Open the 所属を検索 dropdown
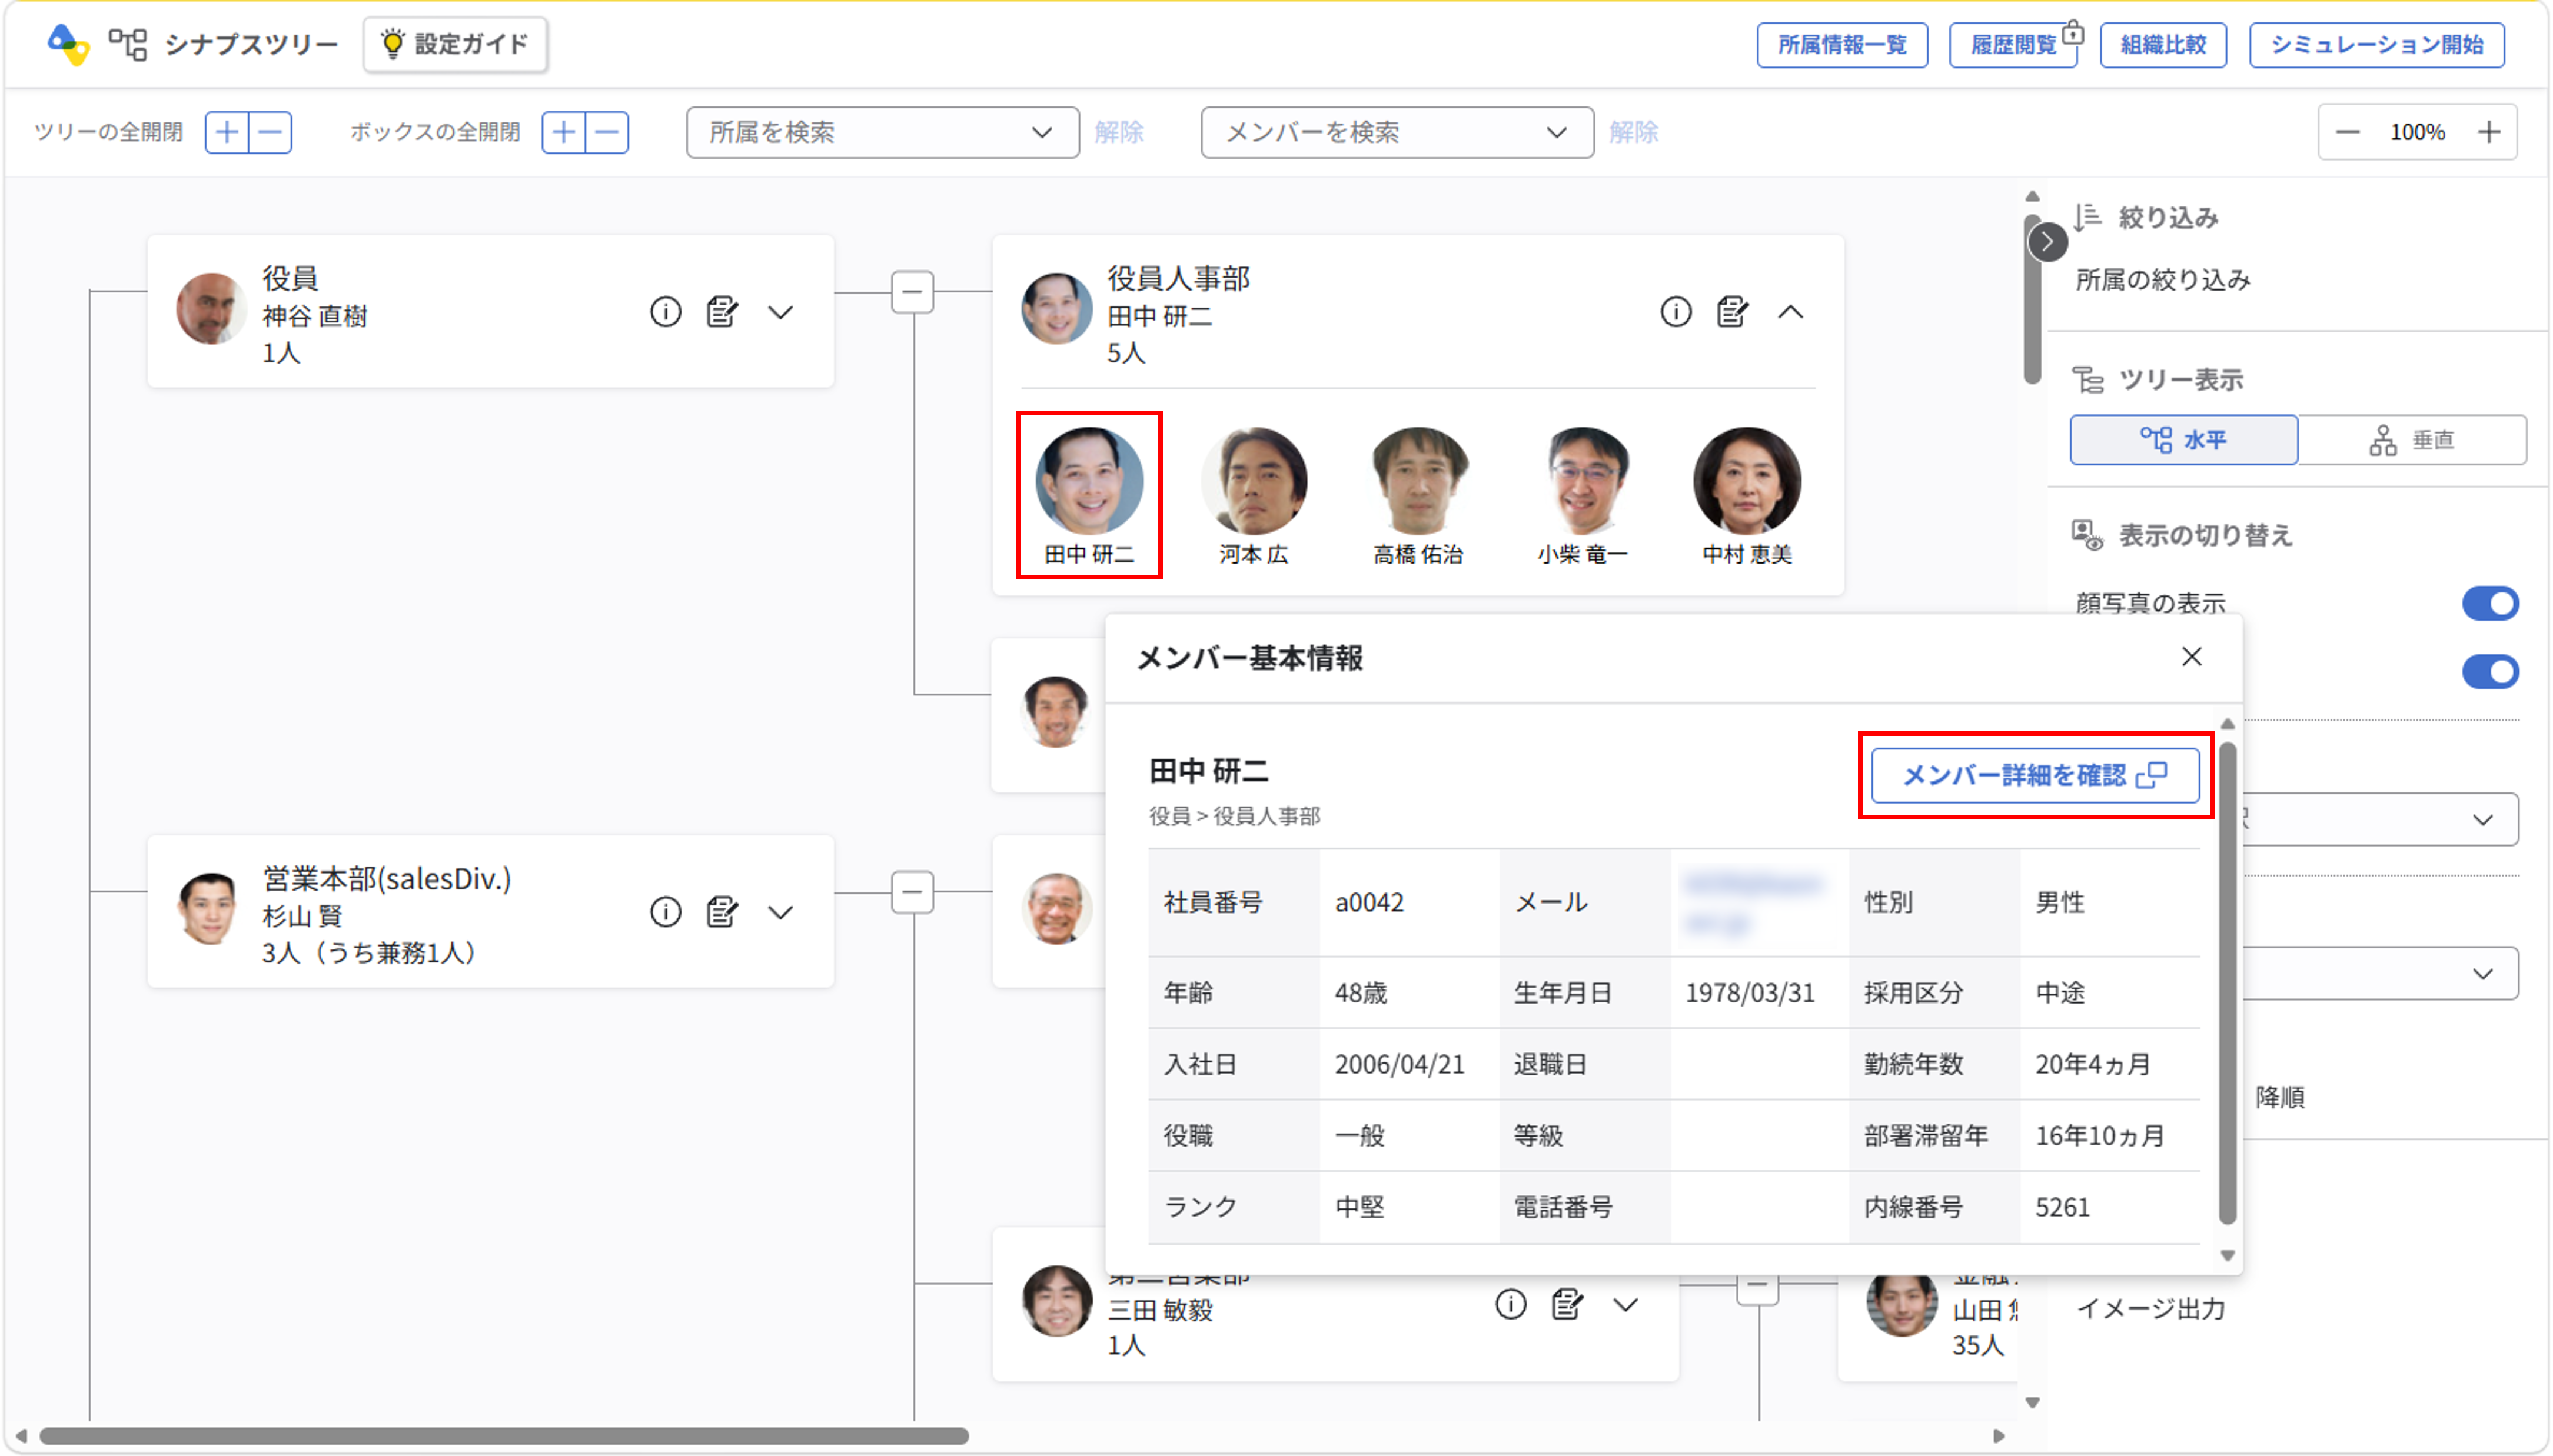 (x=882, y=132)
